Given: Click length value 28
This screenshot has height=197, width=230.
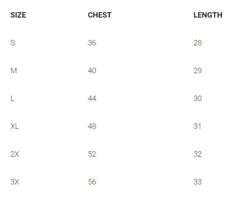Looking at the screenshot, I should tap(198, 43).
